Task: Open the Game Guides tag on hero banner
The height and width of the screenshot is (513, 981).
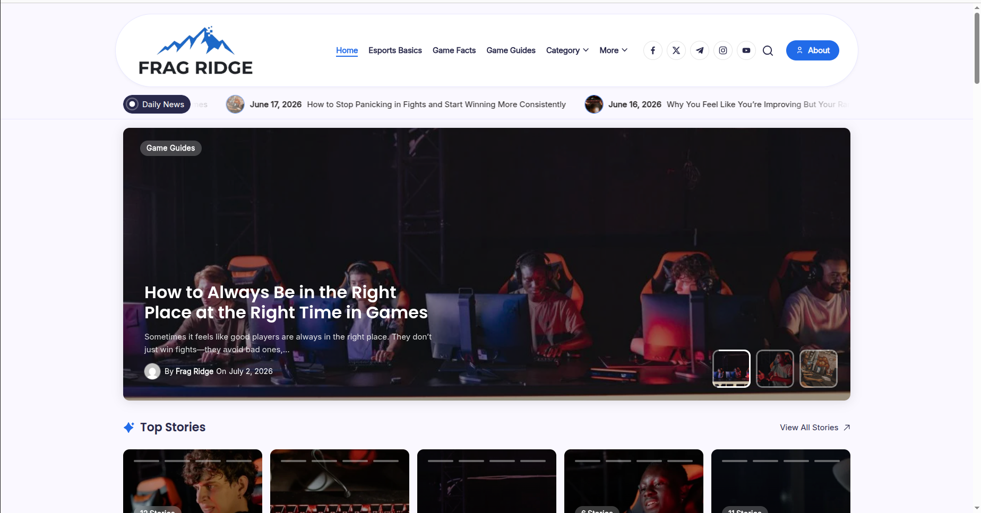Action: coord(170,148)
